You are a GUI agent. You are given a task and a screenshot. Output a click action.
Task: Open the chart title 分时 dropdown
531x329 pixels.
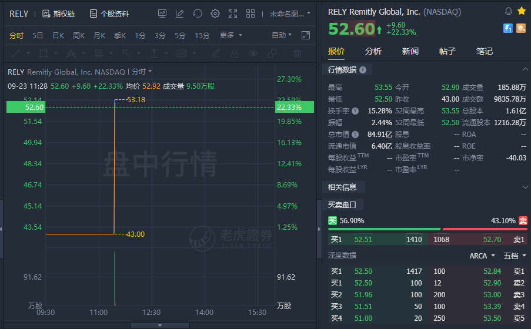(x=142, y=72)
